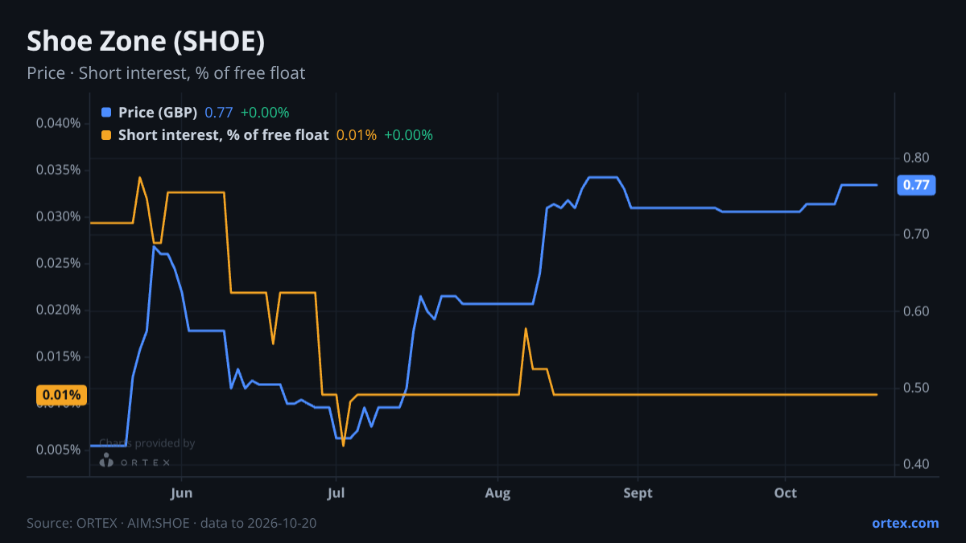Click the 'Shoe Zone (SHOE)' chart title

(146, 40)
